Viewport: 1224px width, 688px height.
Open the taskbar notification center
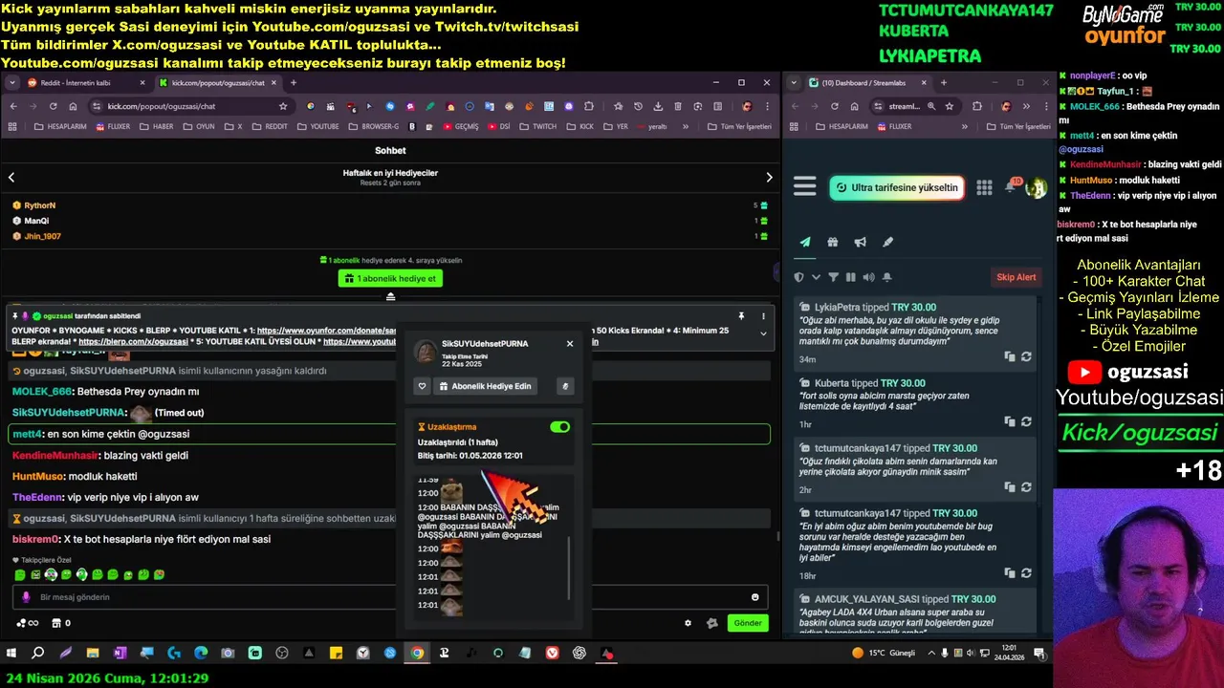point(1039,654)
